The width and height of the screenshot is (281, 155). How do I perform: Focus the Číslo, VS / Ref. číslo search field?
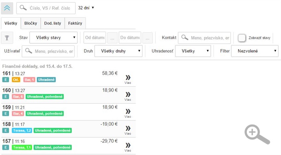click(46, 8)
